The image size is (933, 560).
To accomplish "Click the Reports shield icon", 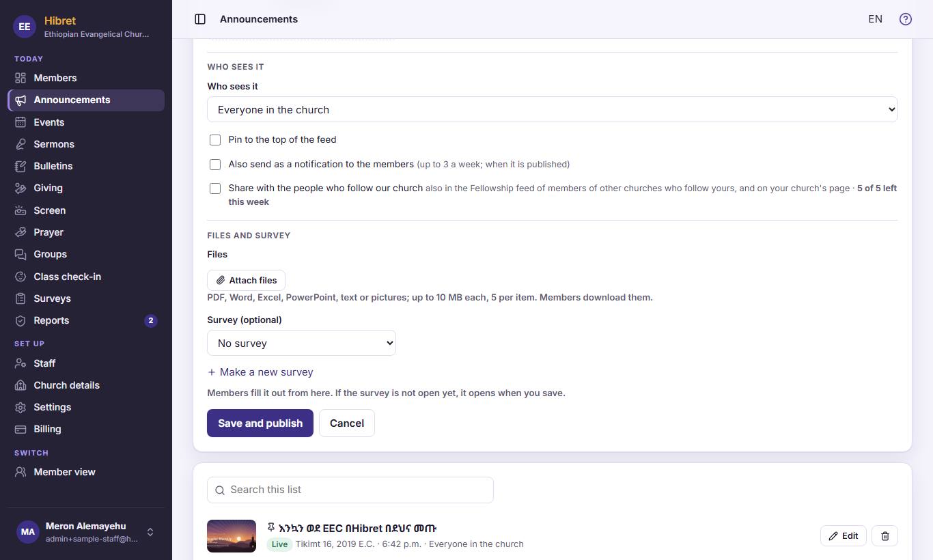I will (20, 320).
